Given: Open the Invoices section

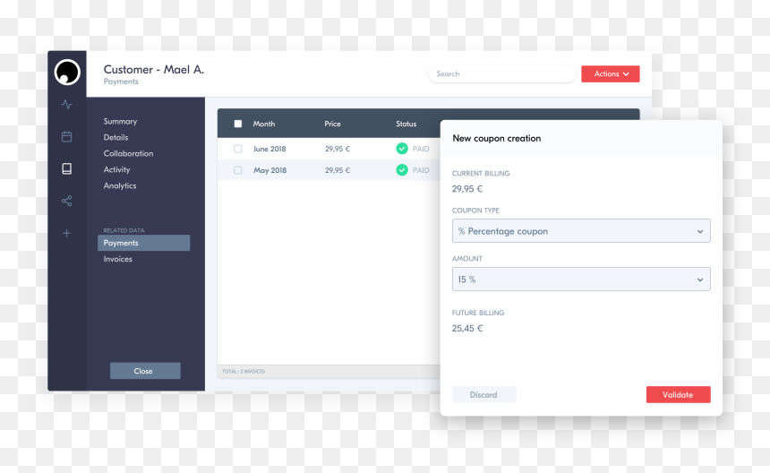Looking at the screenshot, I should click(118, 259).
